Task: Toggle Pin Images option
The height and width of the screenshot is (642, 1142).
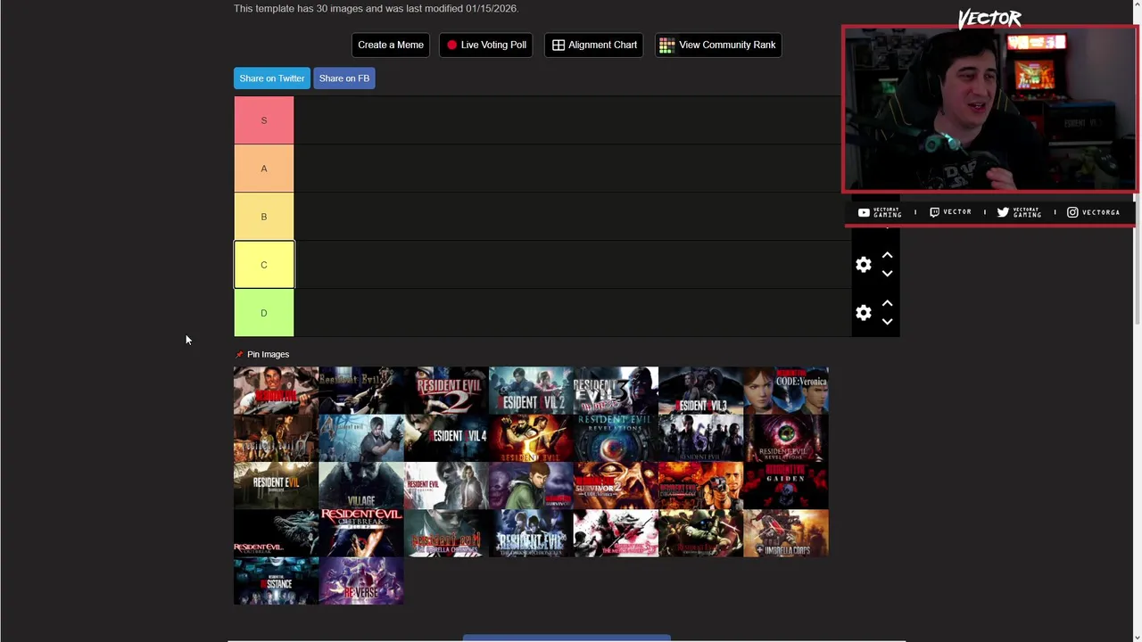Action: coord(262,354)
